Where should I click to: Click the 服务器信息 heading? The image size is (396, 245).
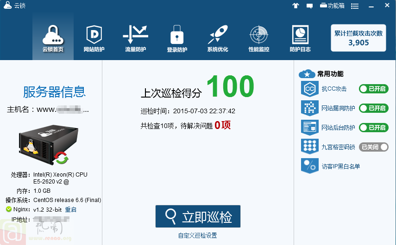(54, 92)
